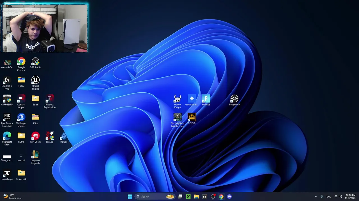The width and height of the screenshot is (359, 201).
Task: Switch to Chrome in the taskbar
Action: (221, 197)
